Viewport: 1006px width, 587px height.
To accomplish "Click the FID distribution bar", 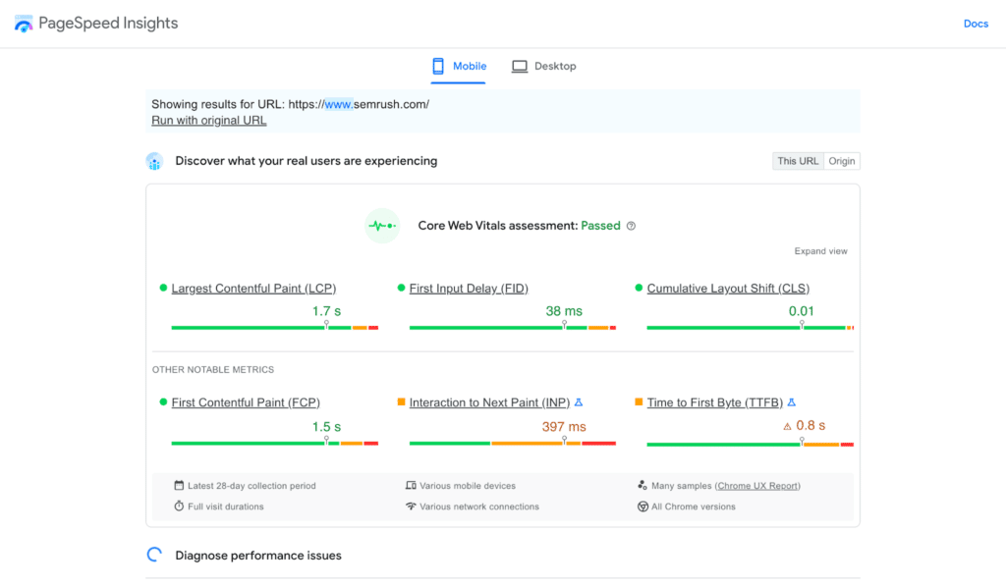I will (513, 328).
